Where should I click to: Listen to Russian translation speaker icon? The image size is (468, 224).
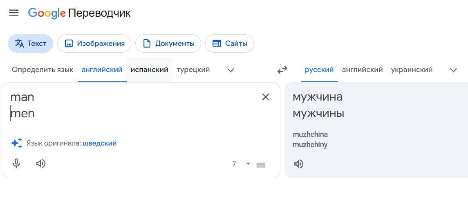tap(298, 164)
